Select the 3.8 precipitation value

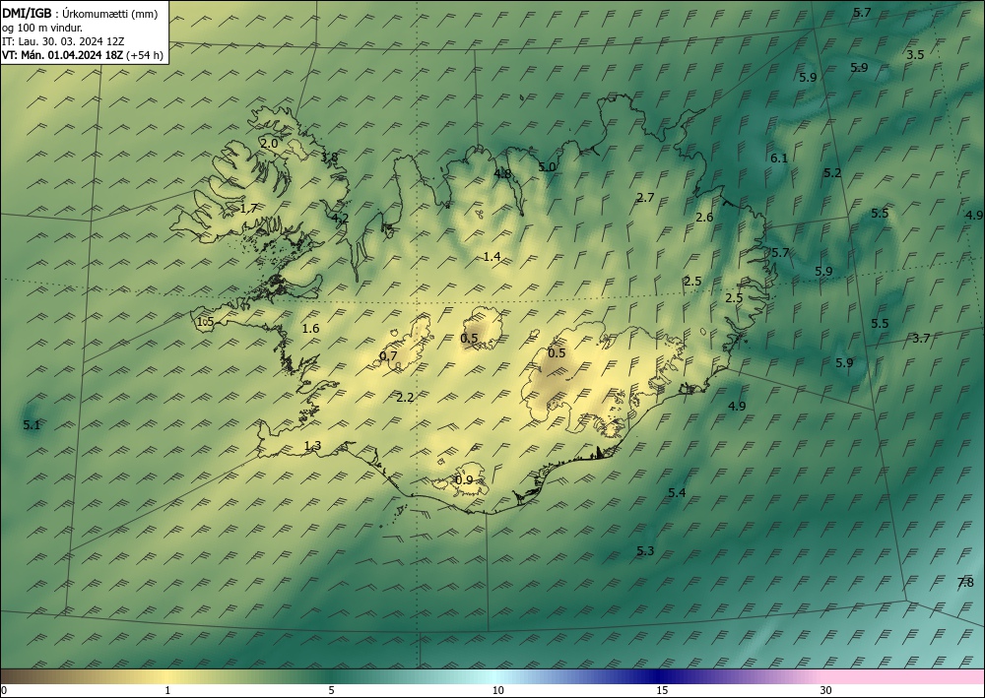(x=329, y=157)
